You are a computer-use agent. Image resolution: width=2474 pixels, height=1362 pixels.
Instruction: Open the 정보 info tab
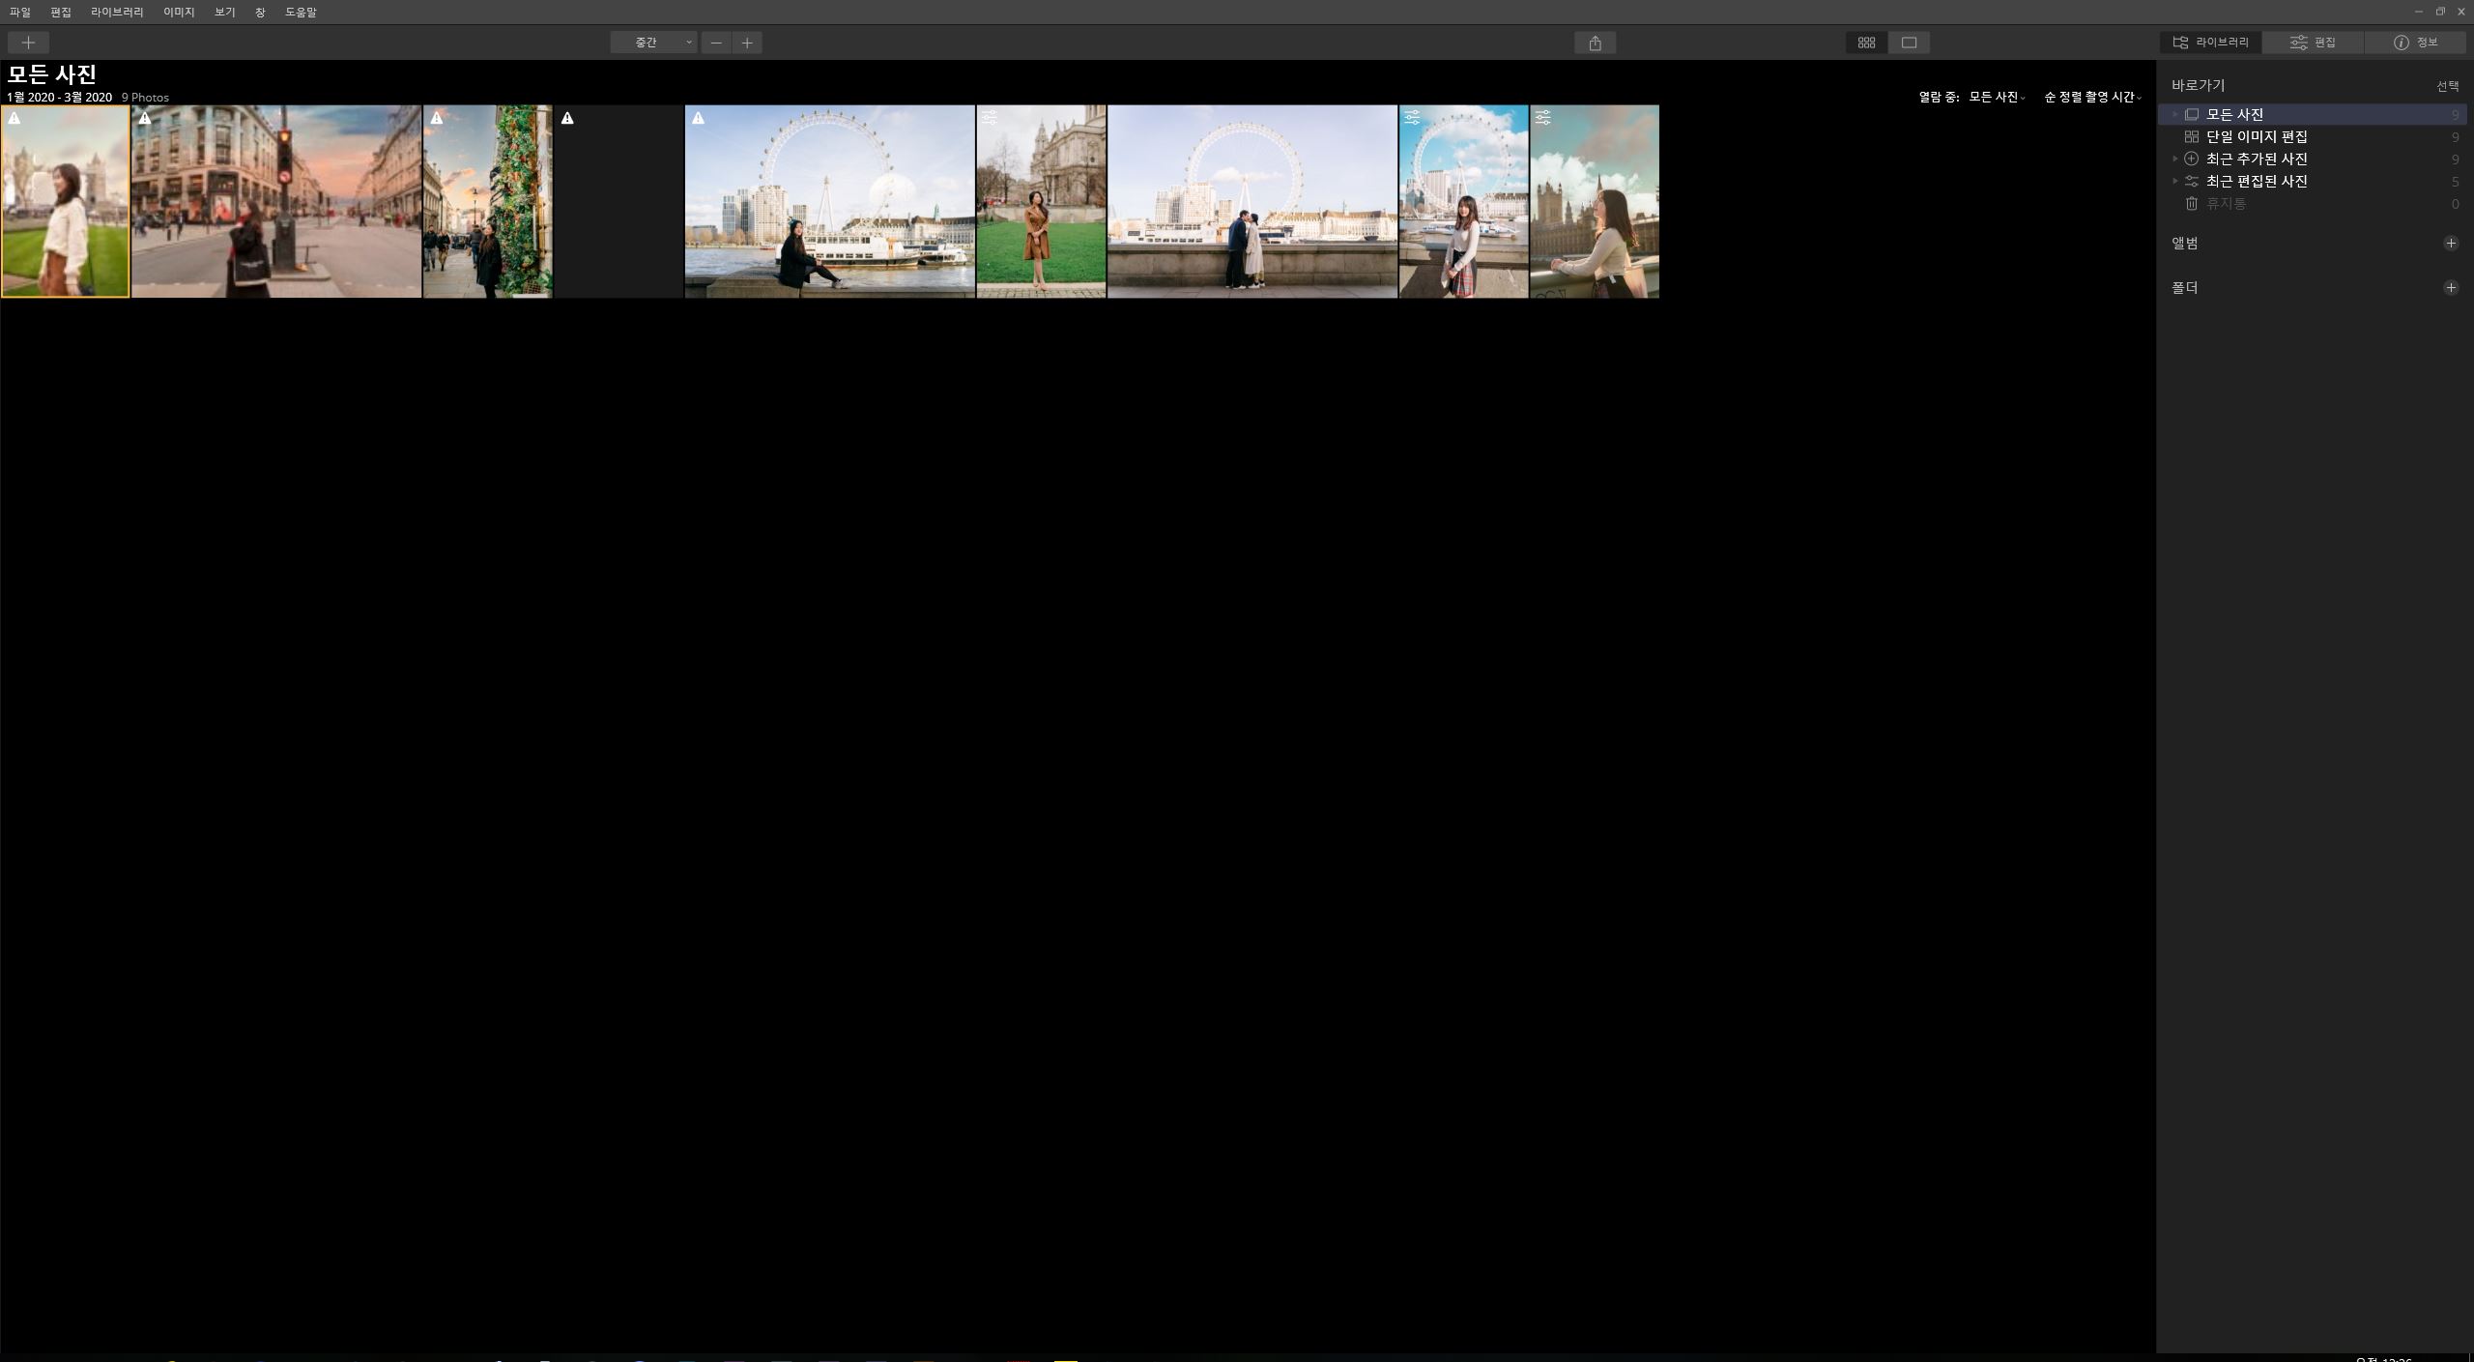point(2415,43)
